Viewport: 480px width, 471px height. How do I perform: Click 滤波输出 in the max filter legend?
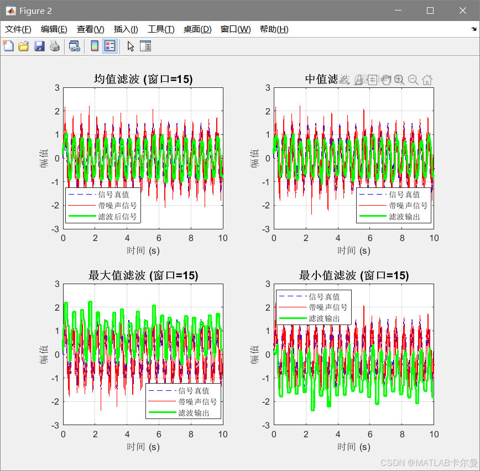[x=194, y=413]
